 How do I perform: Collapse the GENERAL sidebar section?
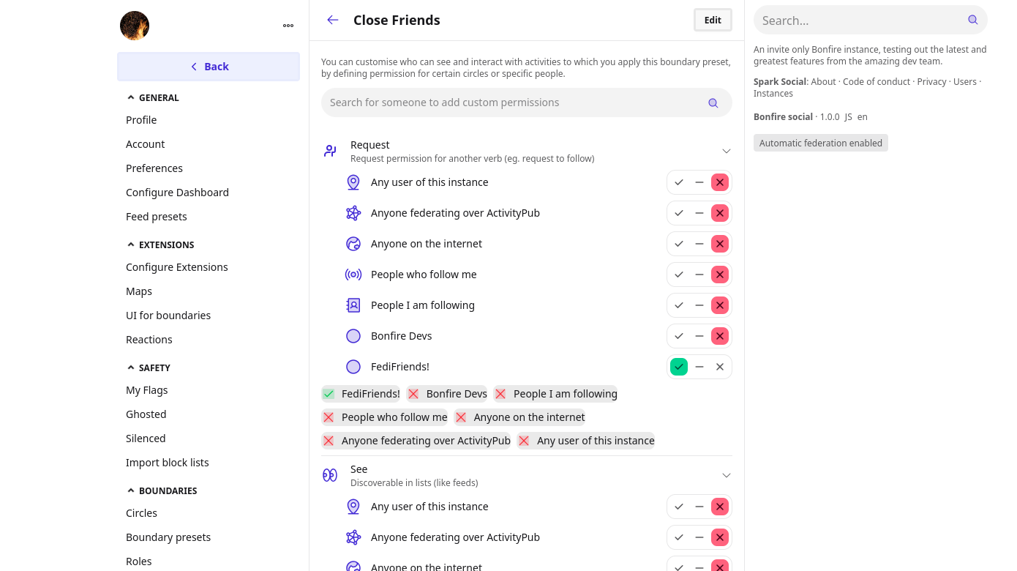pos(131,97)
